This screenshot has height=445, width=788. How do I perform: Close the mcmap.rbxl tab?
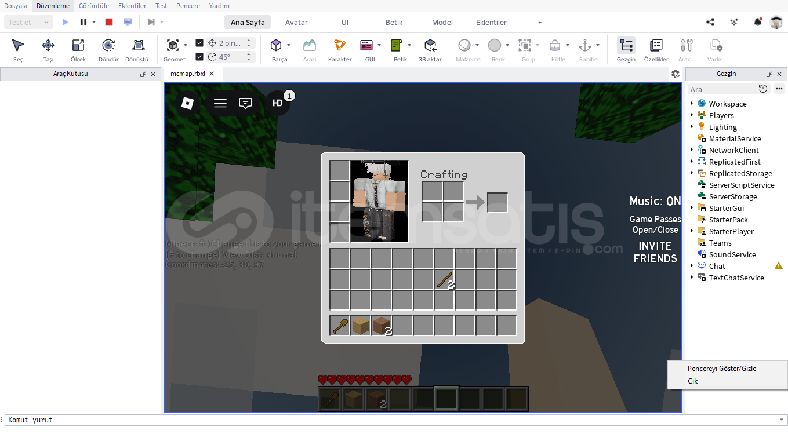pos(212,74)
